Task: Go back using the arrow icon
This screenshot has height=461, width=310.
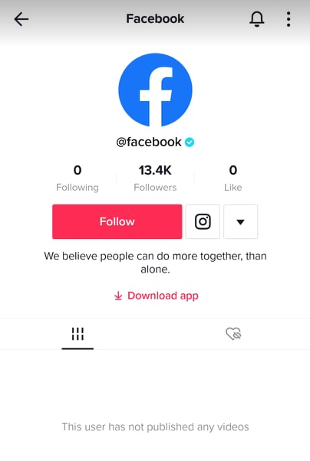Action: [x=21, y=19]
